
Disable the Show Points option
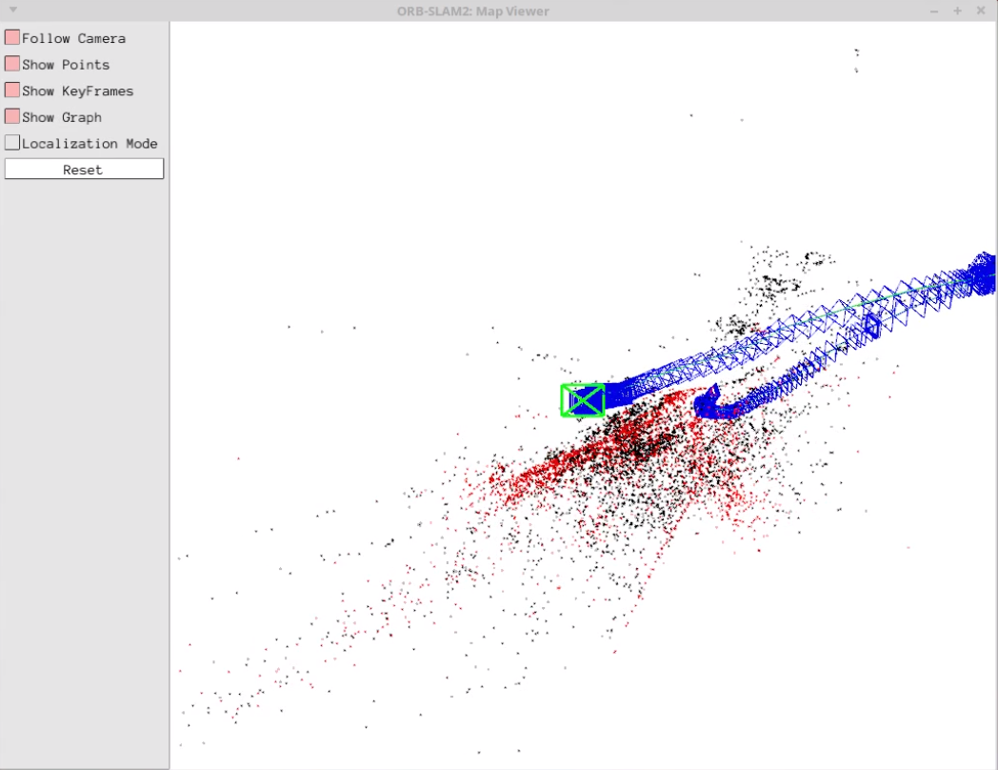point(12,64)
